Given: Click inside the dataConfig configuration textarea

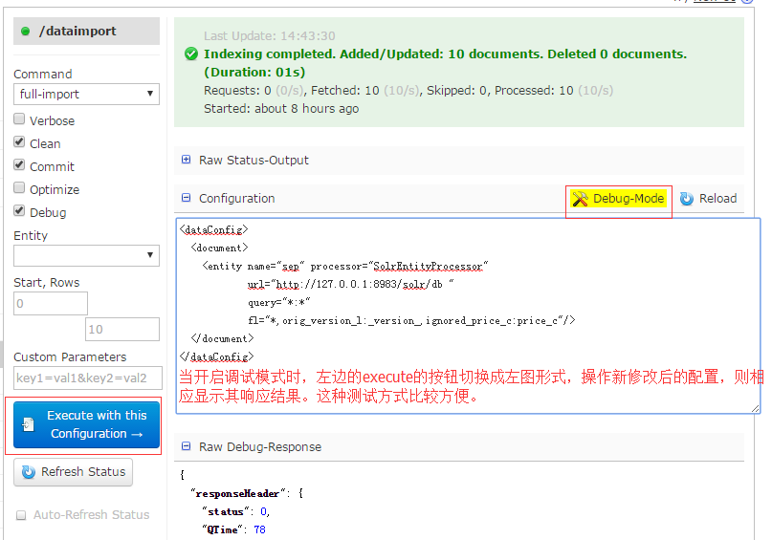Looking at the screenshot, I should 468,315.
